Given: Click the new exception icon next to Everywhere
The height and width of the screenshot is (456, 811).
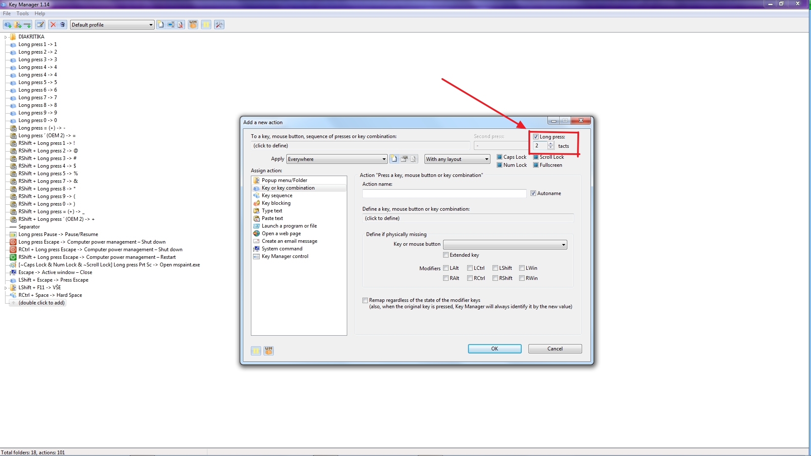Looking at the screenshot, I should coord(394,159).
